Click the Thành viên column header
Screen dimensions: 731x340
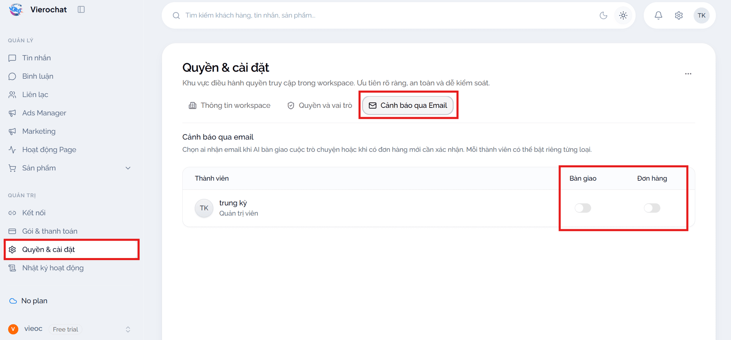coord(212,178)
